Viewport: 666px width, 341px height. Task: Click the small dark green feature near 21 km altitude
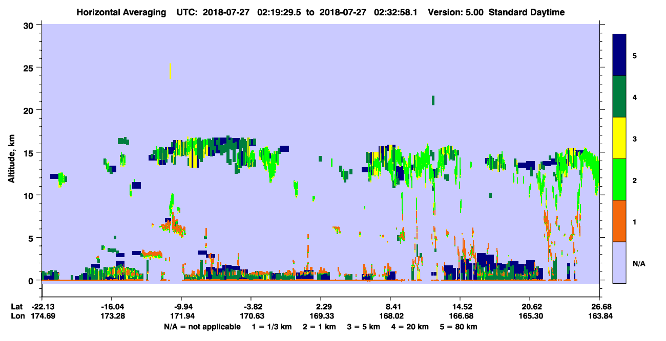pos(433,100)
